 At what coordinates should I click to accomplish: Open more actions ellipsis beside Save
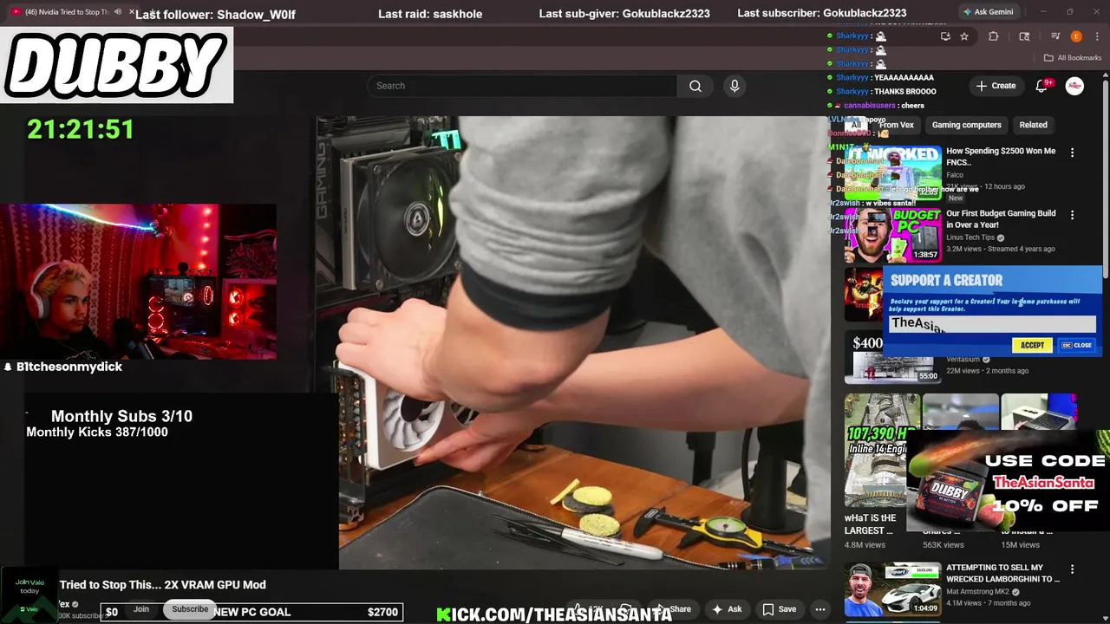(820, 609)
